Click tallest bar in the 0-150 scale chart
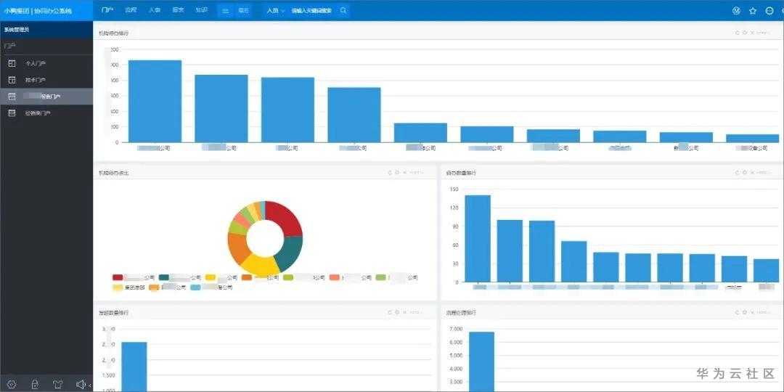 [478, 239]
